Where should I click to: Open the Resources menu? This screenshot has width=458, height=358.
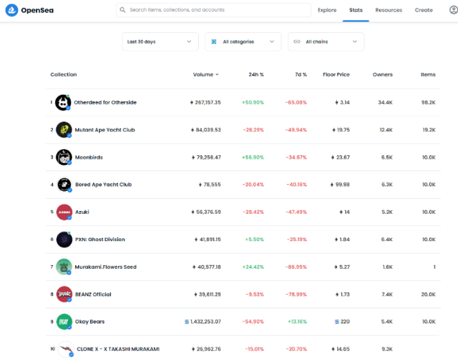tap(389, 10)
